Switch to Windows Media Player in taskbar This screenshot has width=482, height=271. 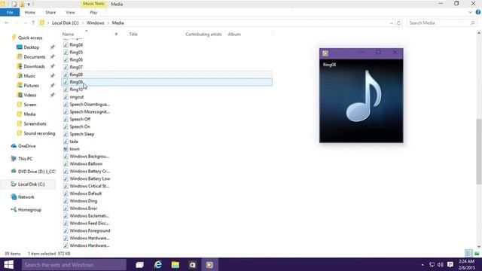tap(209, 264)
